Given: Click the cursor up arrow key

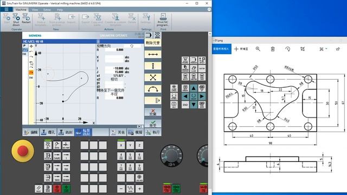Looking at the screenshot, I should pos(194,88).
